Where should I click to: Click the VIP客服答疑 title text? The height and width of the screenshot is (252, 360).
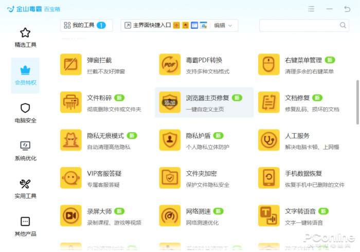point(104,173)
